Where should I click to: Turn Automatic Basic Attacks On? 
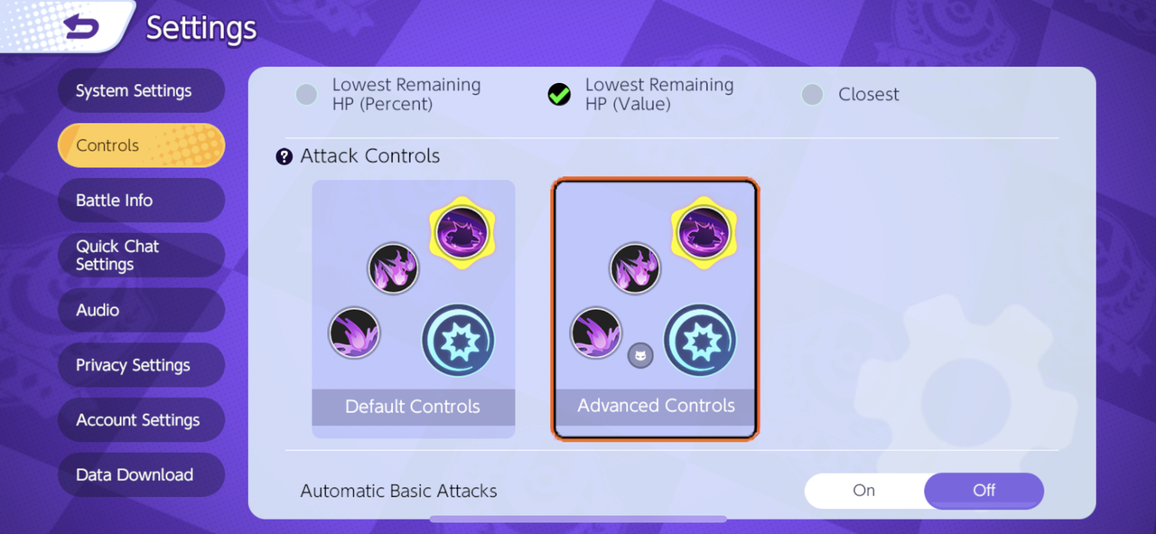coord(864,491)
